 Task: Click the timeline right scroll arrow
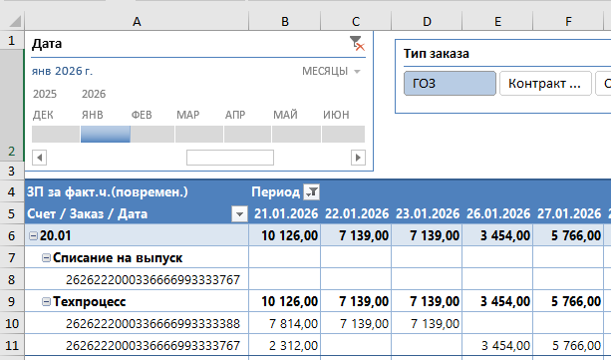pos(358,158)
